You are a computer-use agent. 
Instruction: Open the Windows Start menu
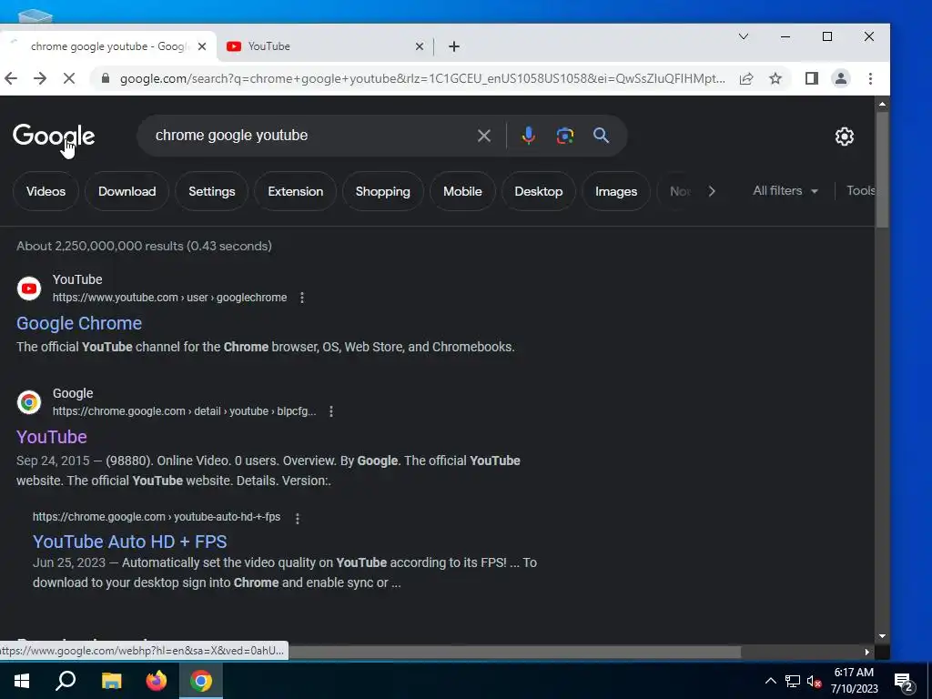click(x=22, y=681)
